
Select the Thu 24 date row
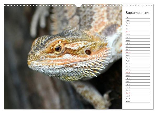click(x=138, y=84)
